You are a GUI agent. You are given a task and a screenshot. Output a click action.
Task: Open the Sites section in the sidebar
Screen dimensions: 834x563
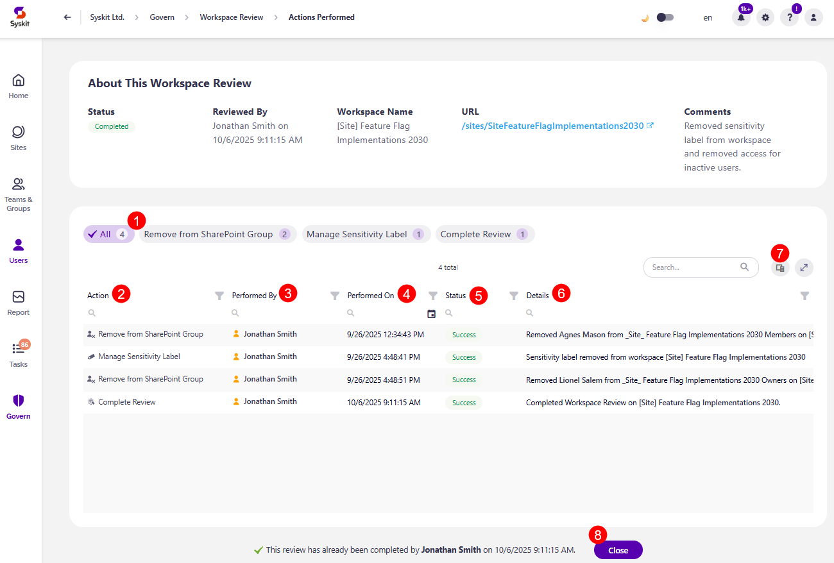pos(18,137)
